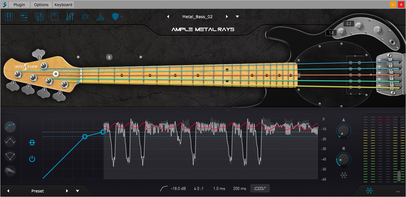Toggle the compressor power button
406x197 pixels.
pyautogui.click(x=32, y=159)
